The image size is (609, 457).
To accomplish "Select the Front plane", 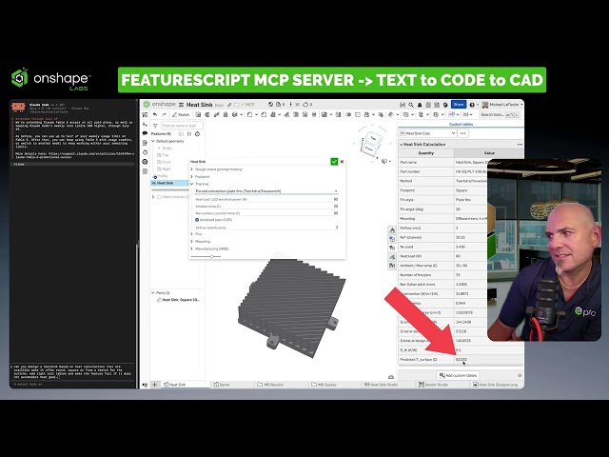I will coord(165,162).
